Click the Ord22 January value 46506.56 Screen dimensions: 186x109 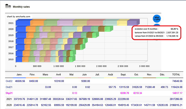tap(20, 81)
